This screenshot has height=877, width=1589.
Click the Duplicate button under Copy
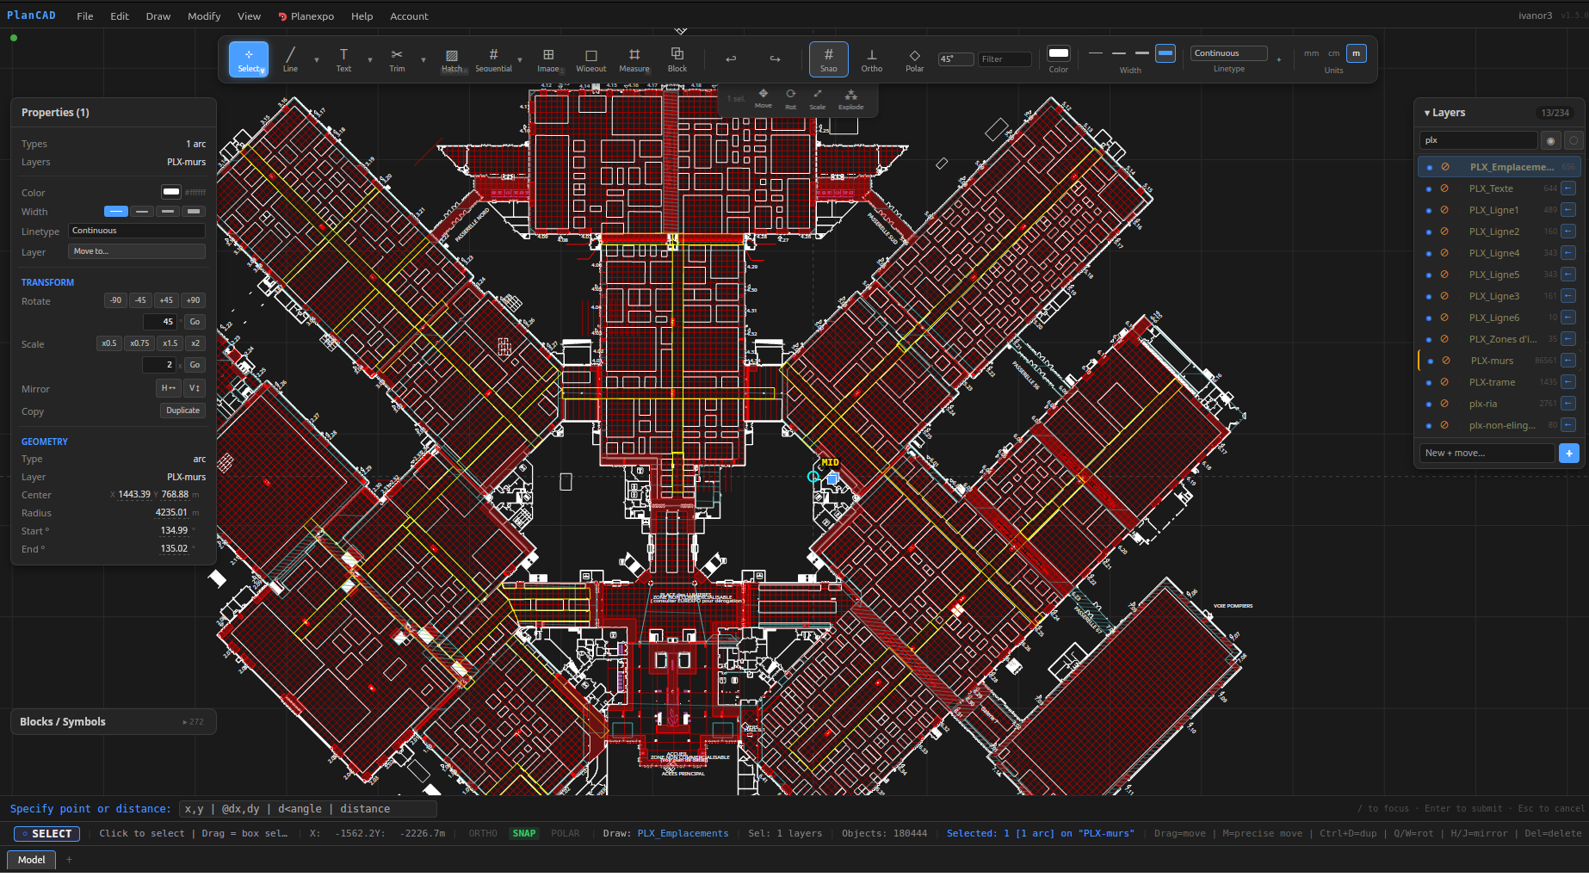pos(182,411)
